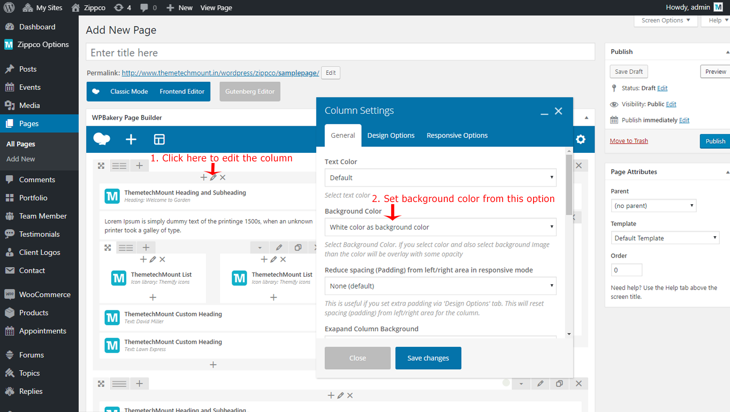Edit the Draft status link

coord(662,88)
